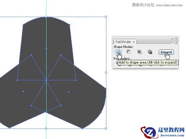Open the Pathfinder panel options menu
This screenshot has width=186, height=139.
175,43
